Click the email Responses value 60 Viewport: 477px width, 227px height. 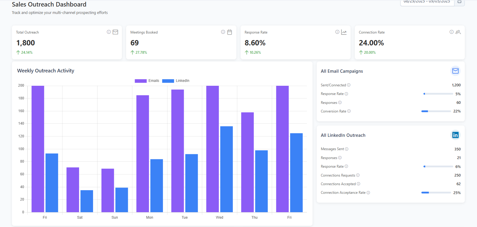(x=459, y=103)
